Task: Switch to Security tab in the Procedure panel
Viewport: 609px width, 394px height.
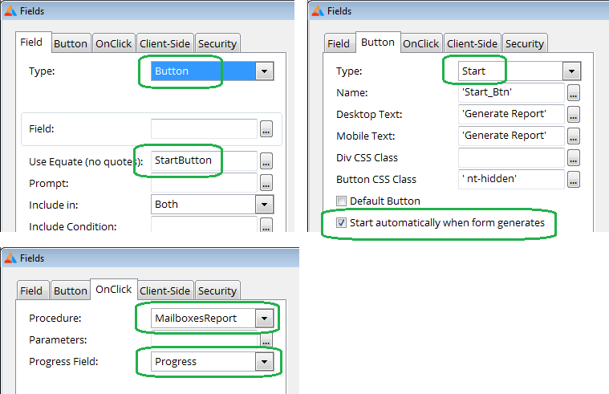Action: (x=217, y=290)
